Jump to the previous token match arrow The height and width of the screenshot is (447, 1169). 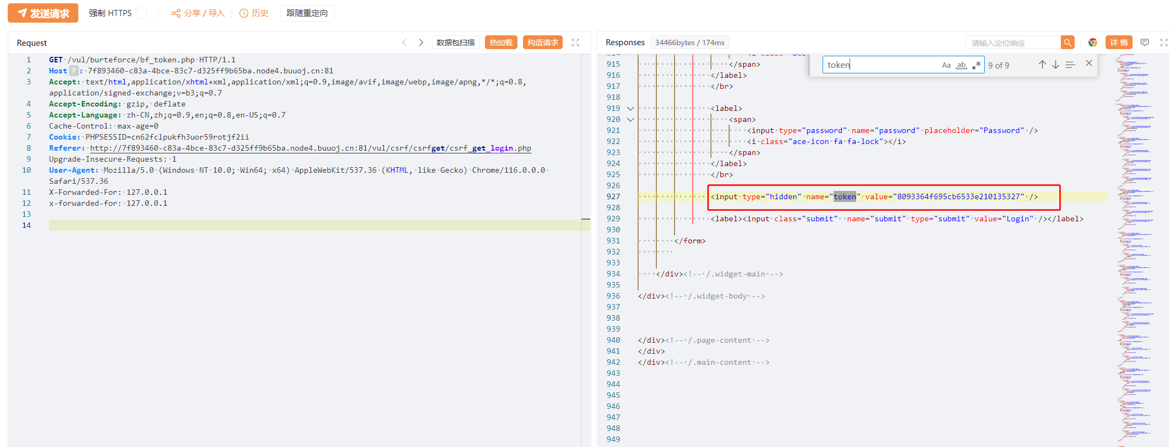tap(1042, 65)
